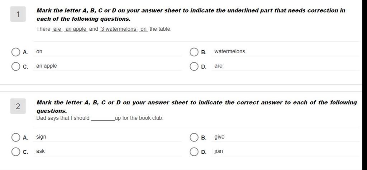
Task: Select radio circle D in question 1
Action: coord(194,66)
